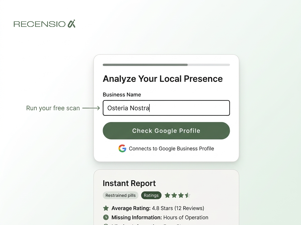Click the Instant Report heading

(129, 183)
